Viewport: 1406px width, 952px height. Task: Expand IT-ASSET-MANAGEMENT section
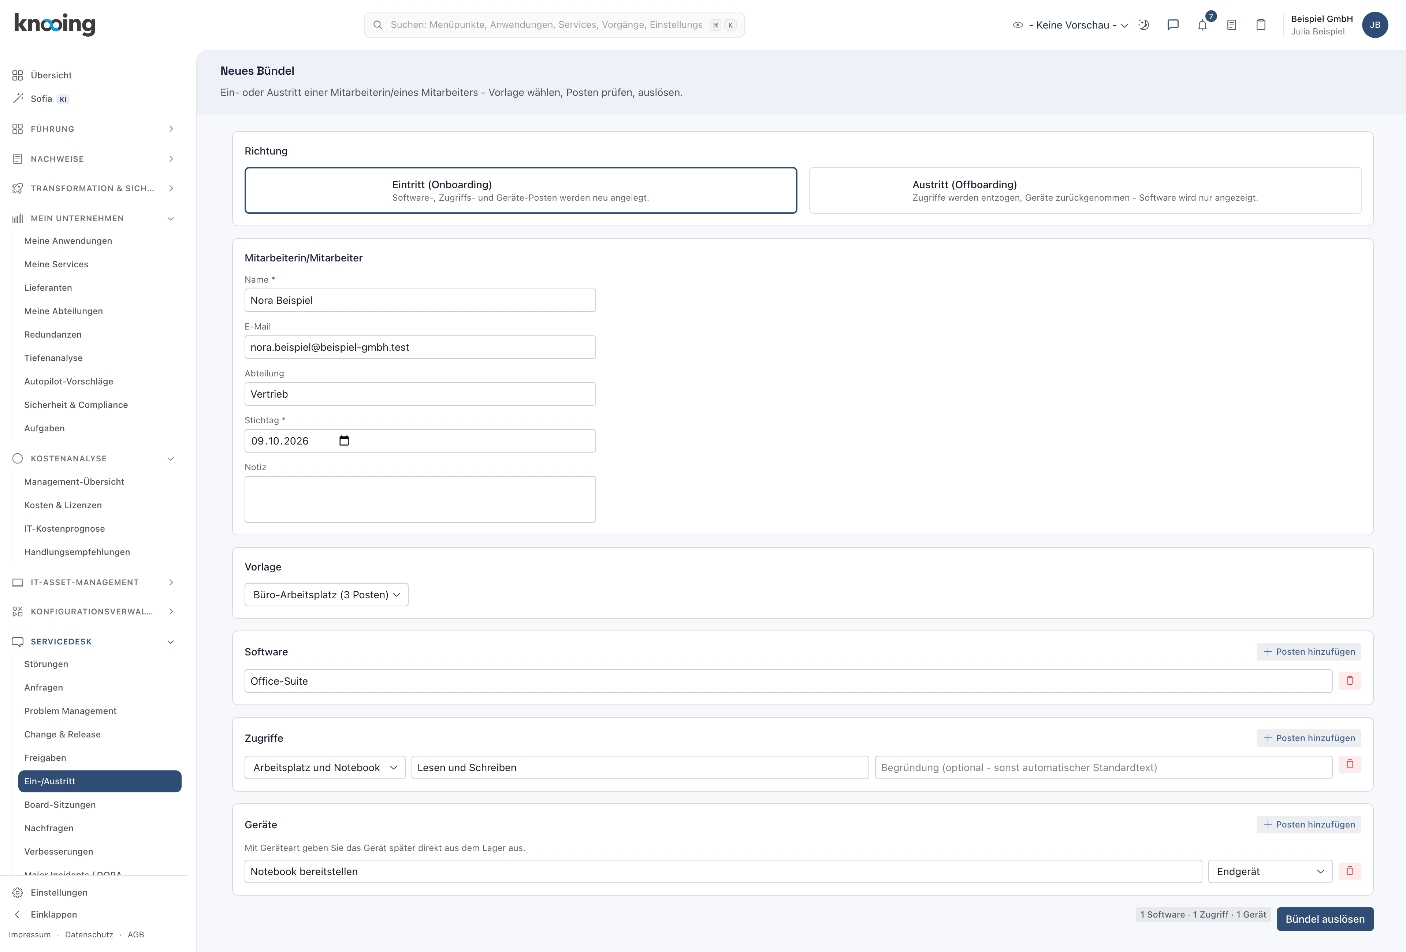(x=94, y=582)
